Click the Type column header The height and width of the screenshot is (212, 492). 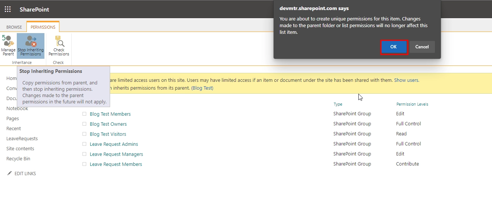tap(338, 104)
